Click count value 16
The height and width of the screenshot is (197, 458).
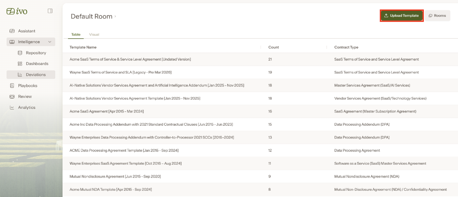tap(270, 111)
